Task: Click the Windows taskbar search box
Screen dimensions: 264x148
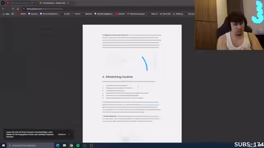Action: click(31, 145)
